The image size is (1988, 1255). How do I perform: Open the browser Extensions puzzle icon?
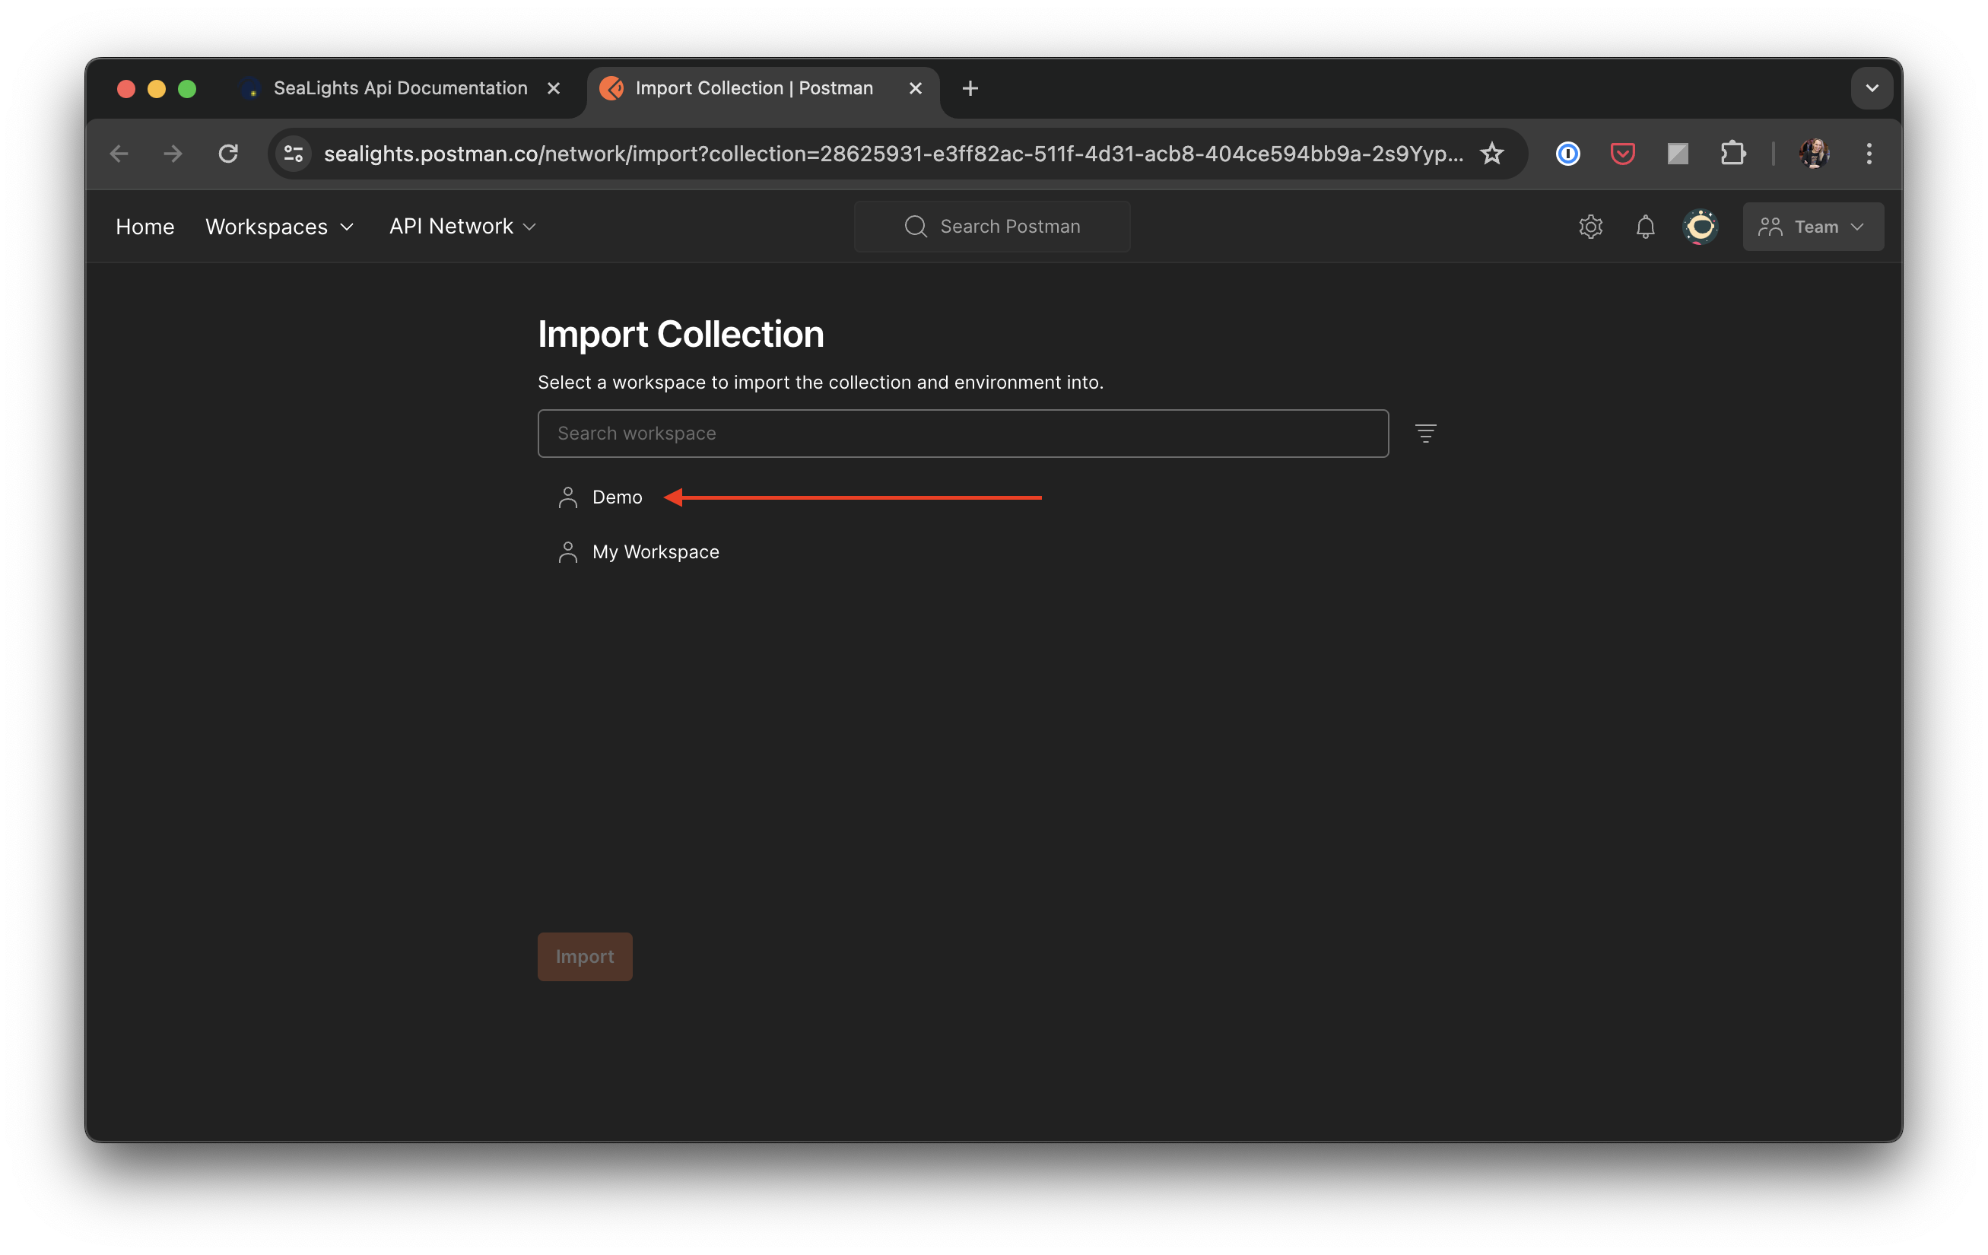point(1732,154)
